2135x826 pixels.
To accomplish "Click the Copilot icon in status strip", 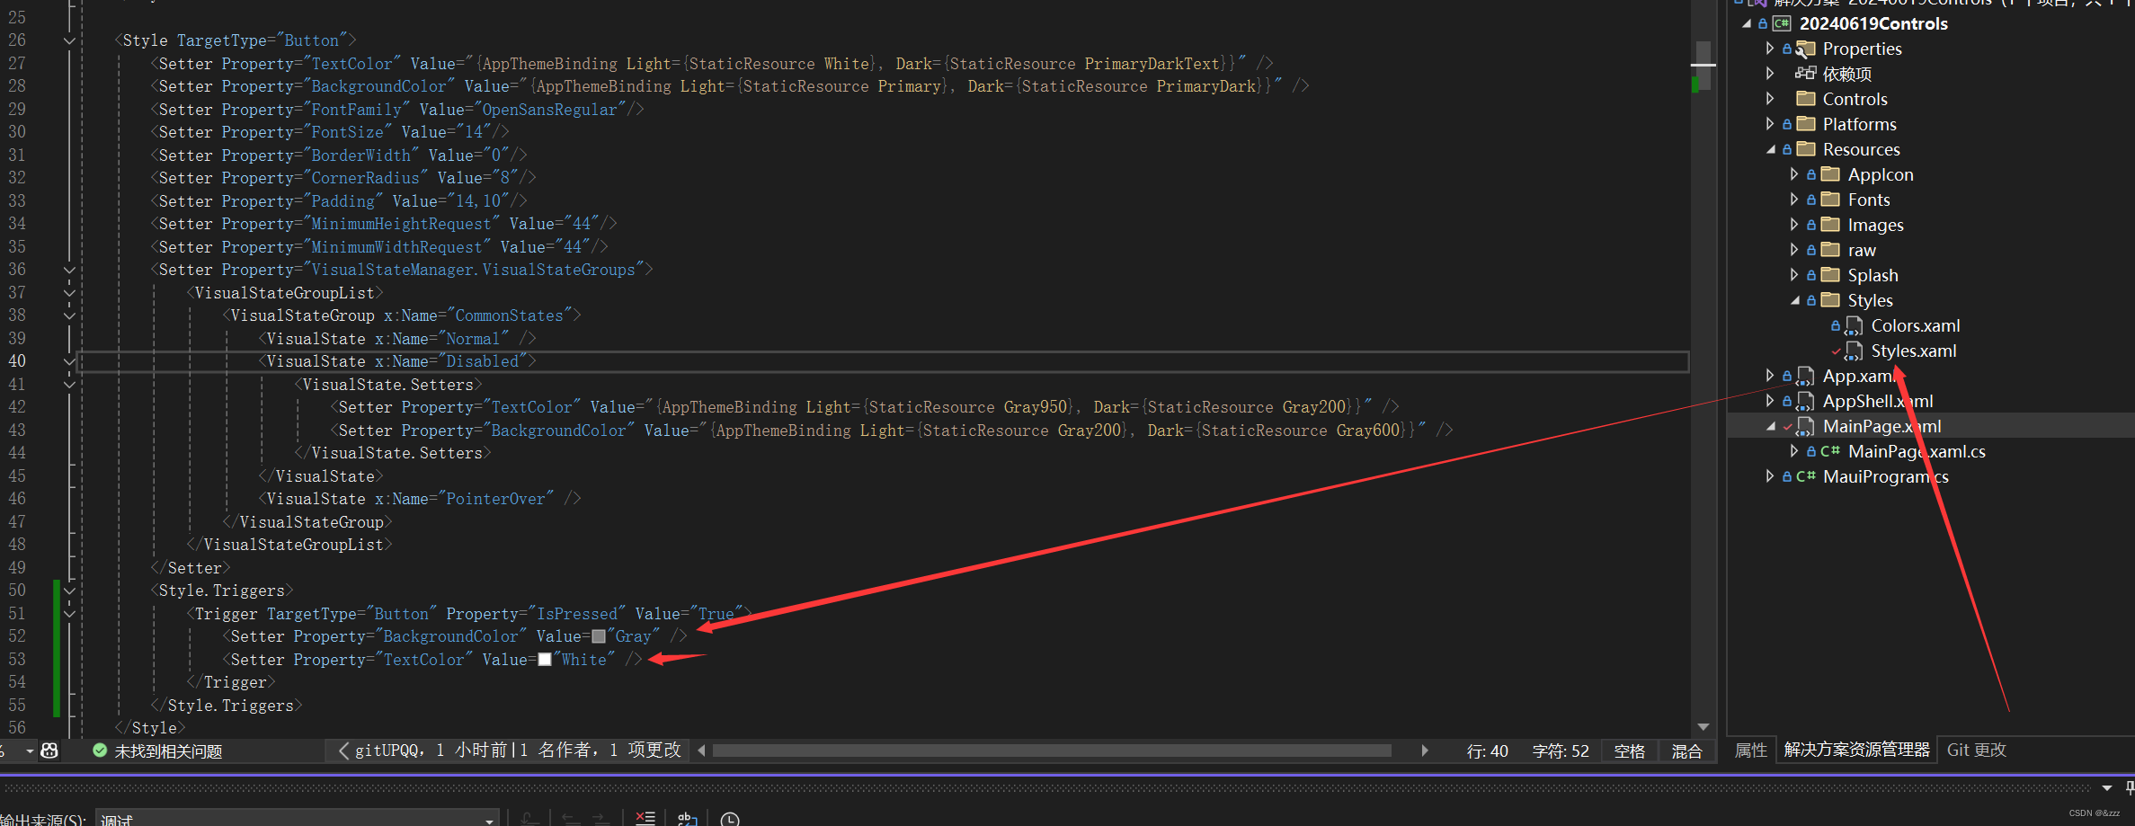I will (49, 751).
